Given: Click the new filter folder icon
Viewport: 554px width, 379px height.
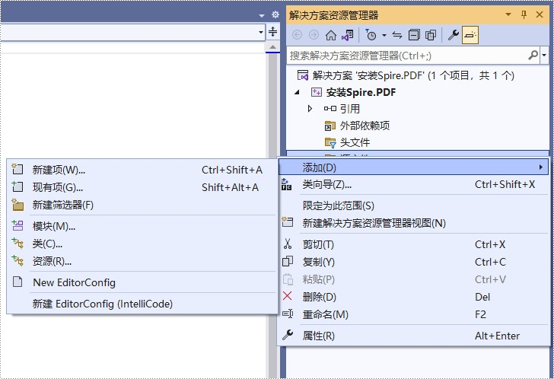Looking at the screenshot, I should (x=18, y=205).
